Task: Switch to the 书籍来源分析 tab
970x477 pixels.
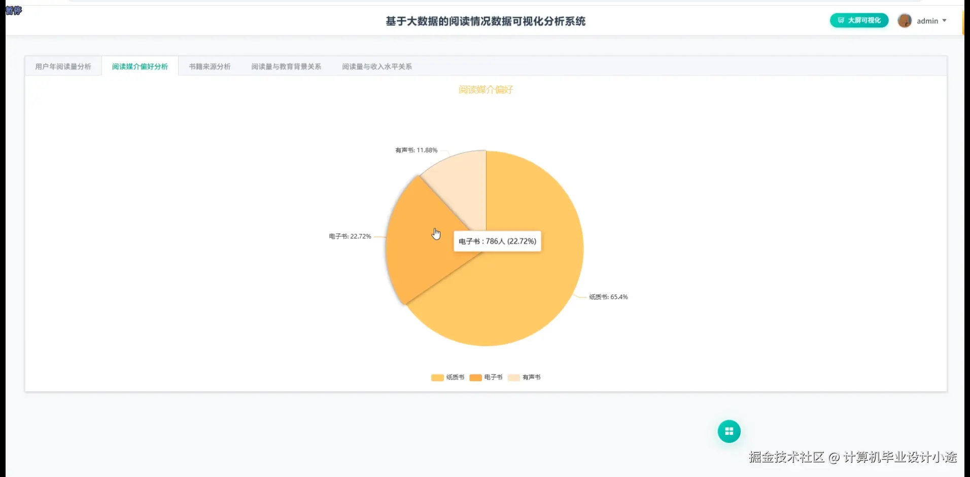Action: pyautogui.click(x=209, y=66)
